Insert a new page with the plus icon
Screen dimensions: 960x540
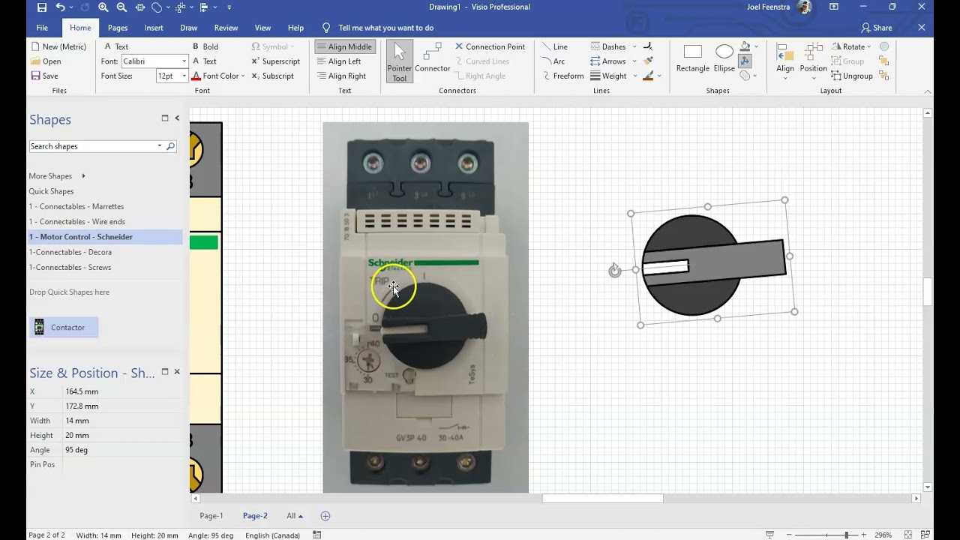pos(325,516)
